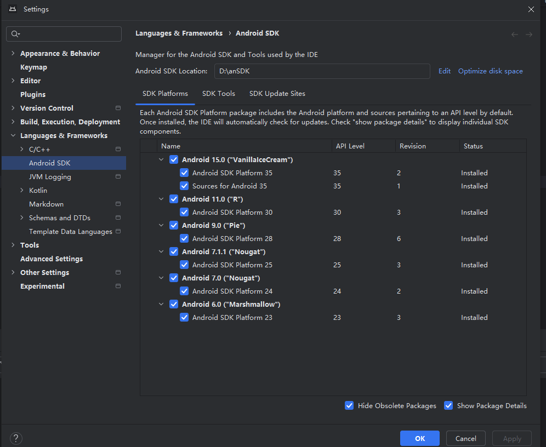Click project-level icon beside Template Data Languages
Image resolution: width=546 pixels, height=447 pixels.
(x=118, y=231)
